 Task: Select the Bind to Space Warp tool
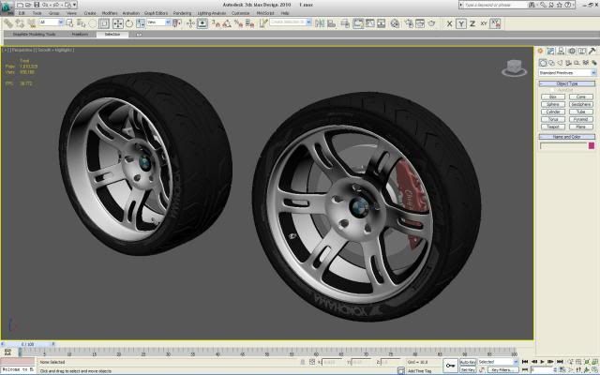pyautogui.click(x=31, y=23)
